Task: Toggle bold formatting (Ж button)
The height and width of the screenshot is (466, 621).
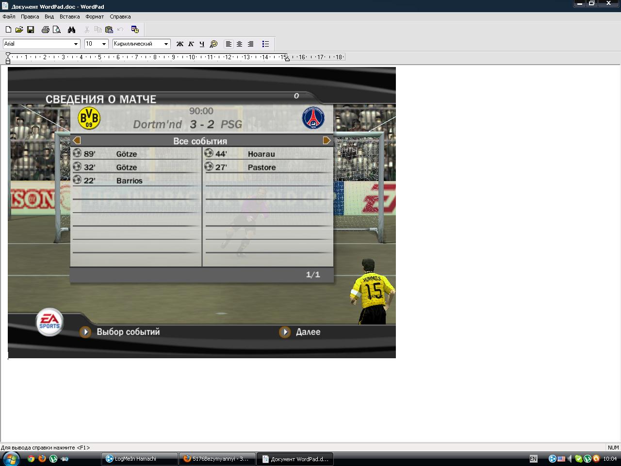Action: click(180, 44)
